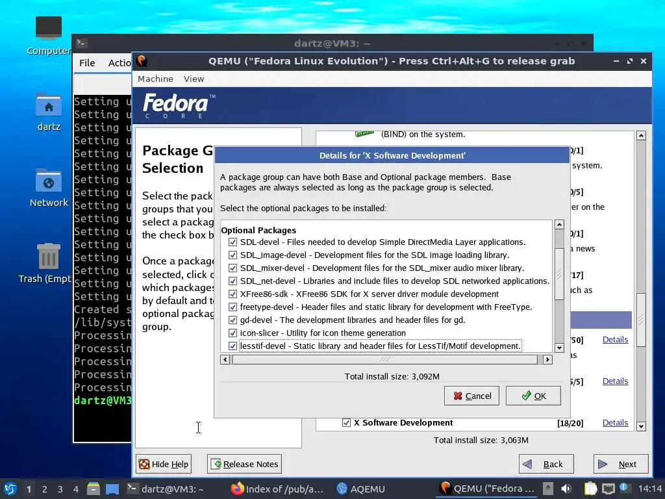Open the Machine menu in QEMU
665x499 pixels.
click(x=155, y=79)
